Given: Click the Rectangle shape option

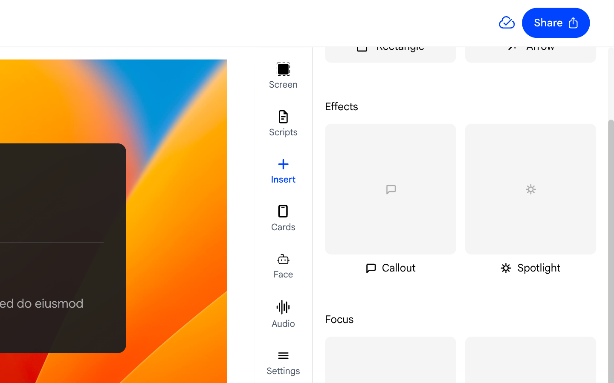Looking at the screenshot, I should 391,54.
